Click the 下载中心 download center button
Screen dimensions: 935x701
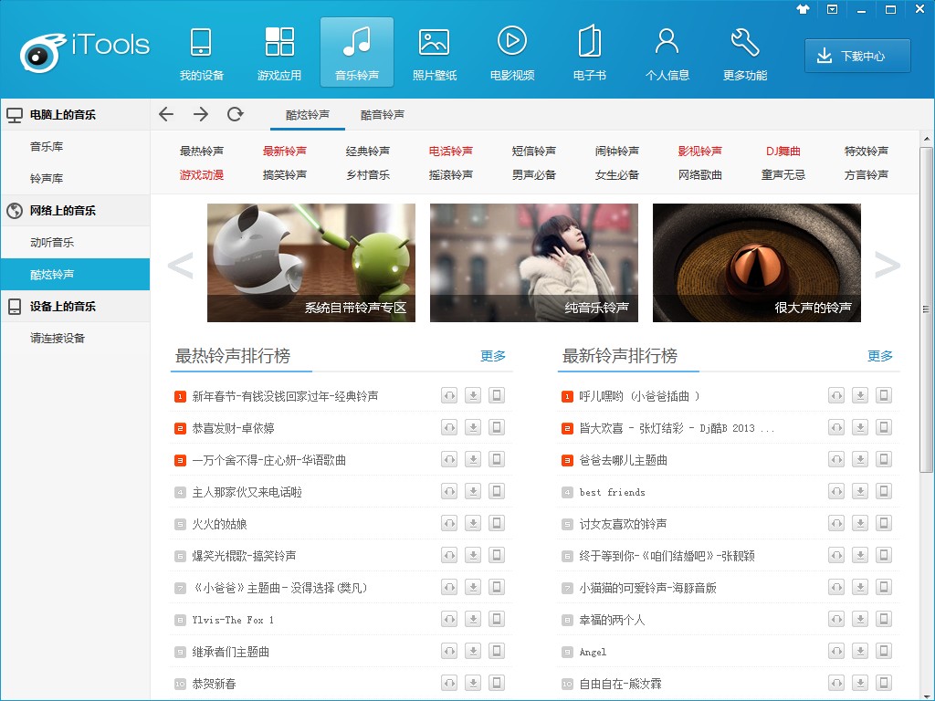[x=857, y=56]
